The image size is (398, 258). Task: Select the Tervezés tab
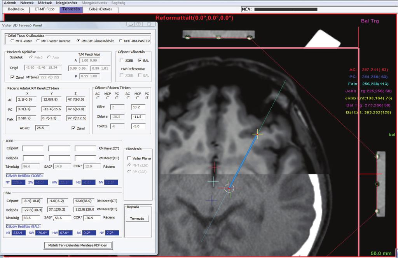(x=71, y=9)
